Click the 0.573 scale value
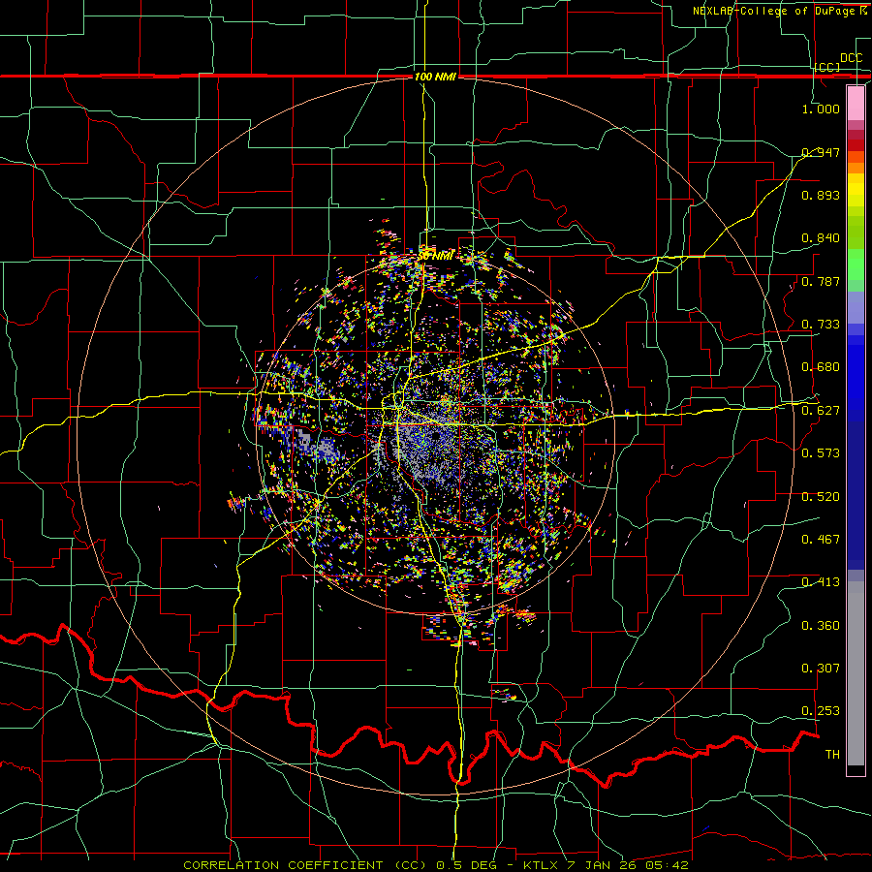The image size is (872, 872). (821, 453)
